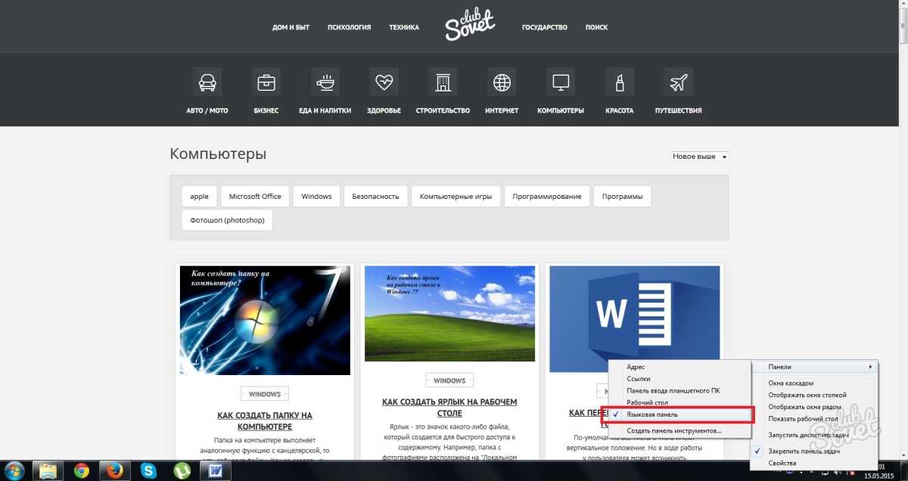Filter by the Microsoft Office tag
Viewport: 908px width, 481px height.
255,197
